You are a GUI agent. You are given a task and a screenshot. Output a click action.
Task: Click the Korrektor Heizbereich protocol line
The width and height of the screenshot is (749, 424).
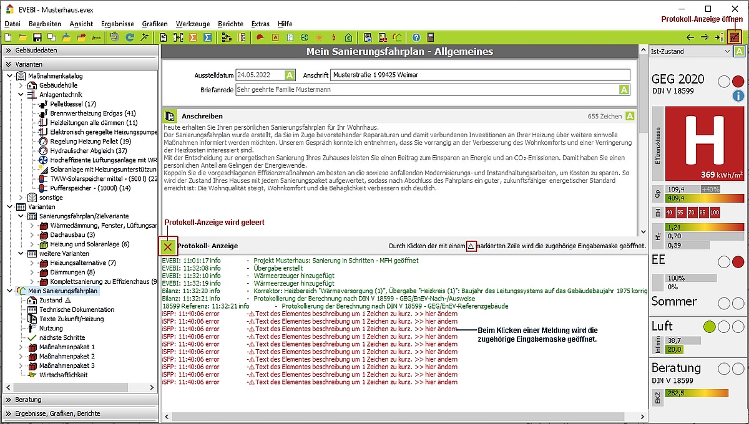(x=404, y=291)
